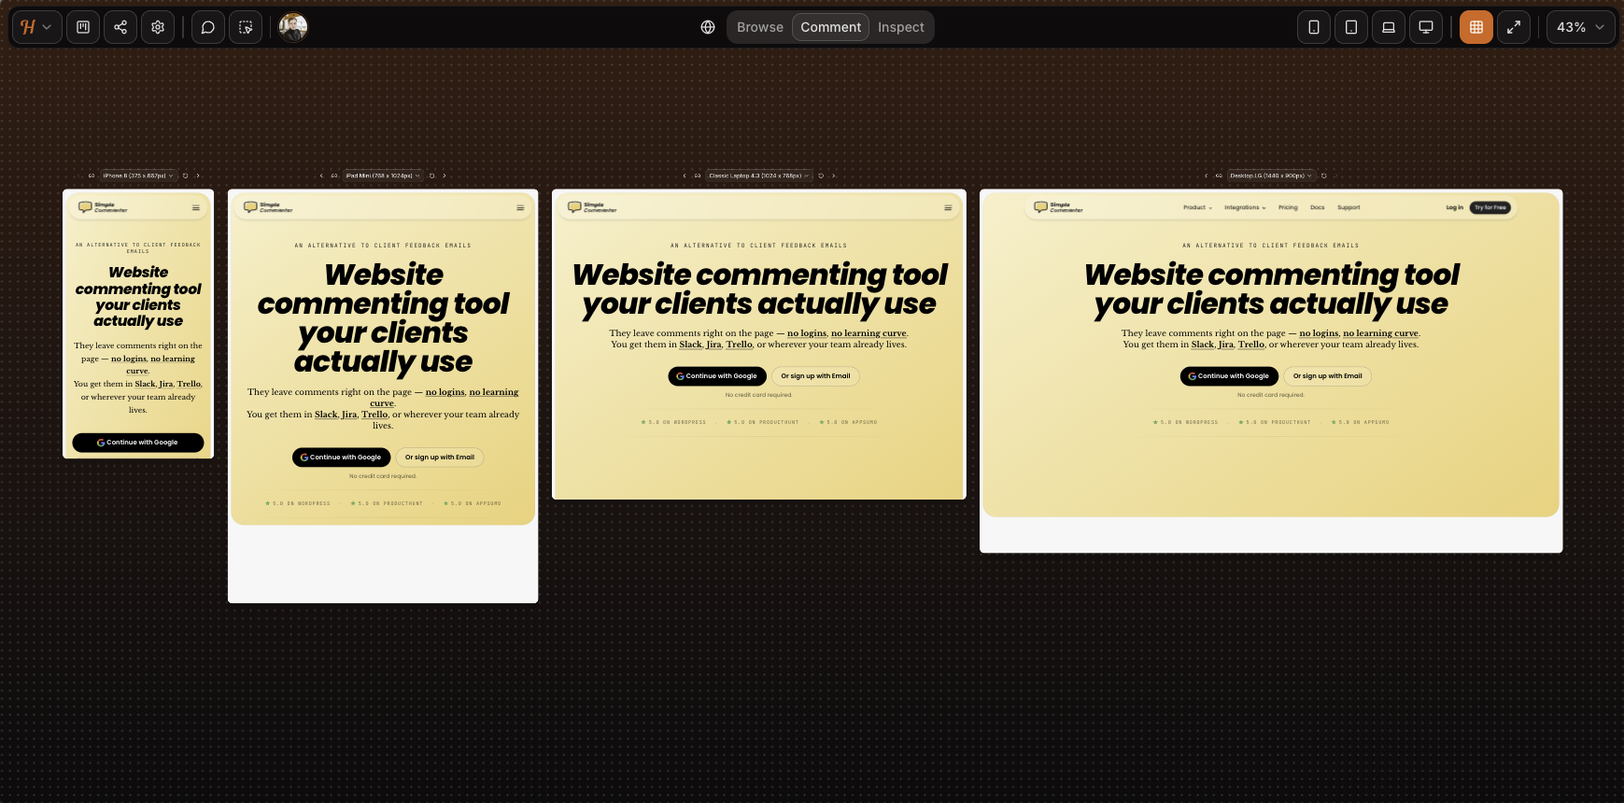
Task: Click Continue with Google in the laptop frame
Action: coord(717,376)
